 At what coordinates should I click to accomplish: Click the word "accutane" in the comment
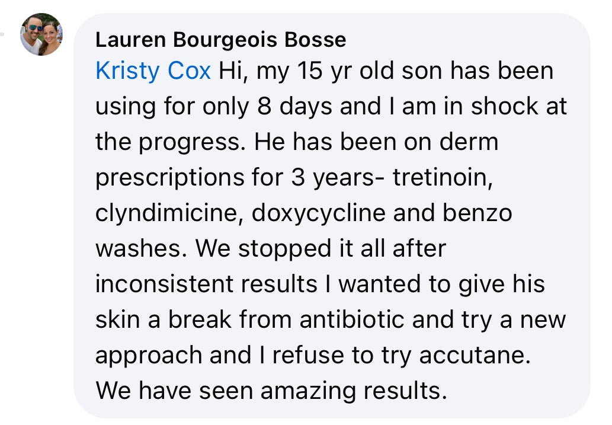pyautogui.click(x=475, y=356)
